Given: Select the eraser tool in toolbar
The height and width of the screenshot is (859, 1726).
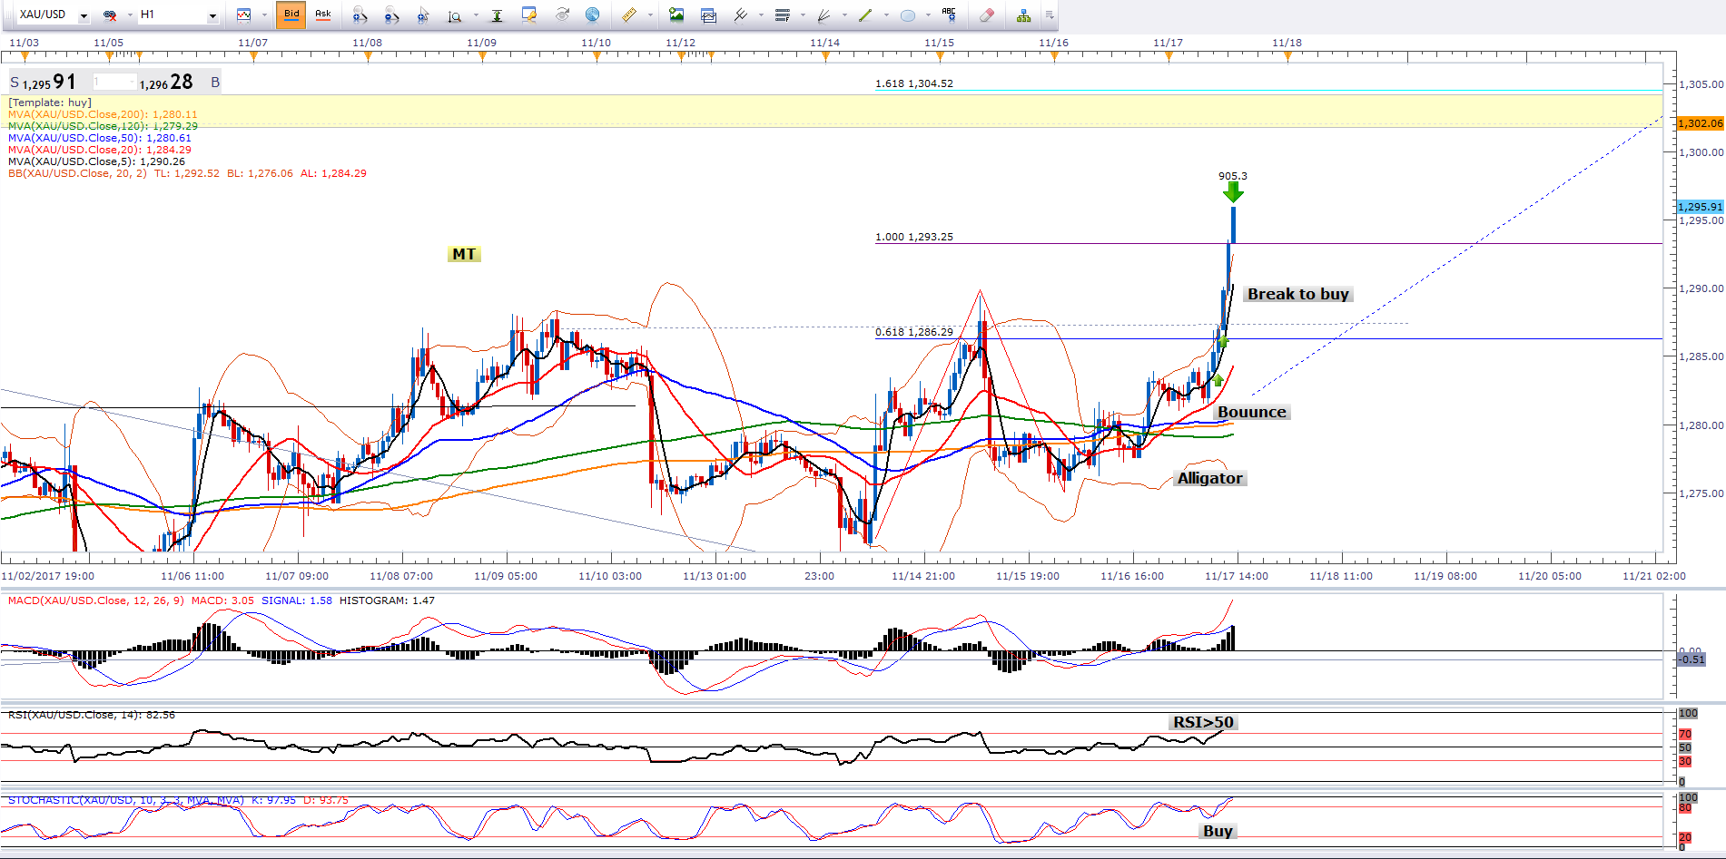Looking at the screenshot, I should pos(987,15).
